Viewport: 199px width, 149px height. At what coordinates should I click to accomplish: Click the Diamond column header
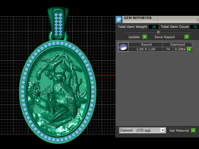pos(177,45)
